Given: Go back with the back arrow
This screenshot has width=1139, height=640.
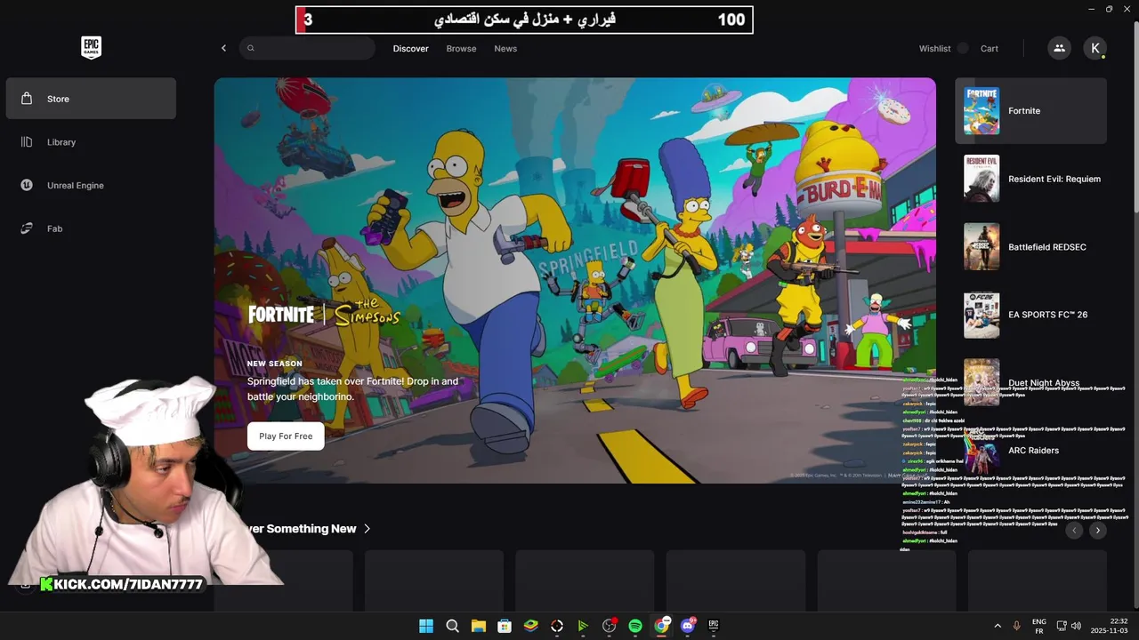Looking at the screenshot, I should pos(223,48).
